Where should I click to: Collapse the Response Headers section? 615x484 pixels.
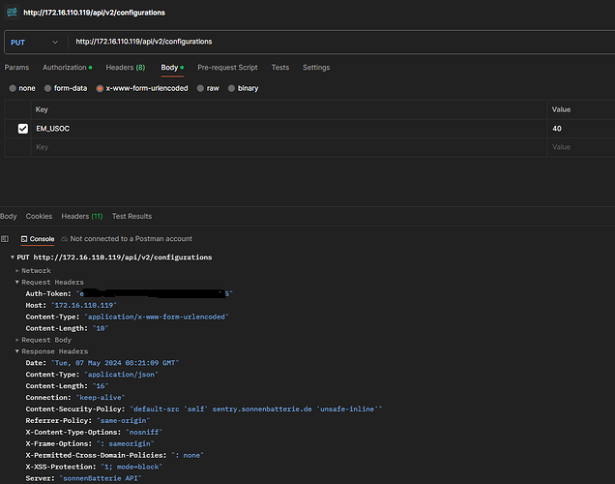pyautogui.click(x=16, y=350)
